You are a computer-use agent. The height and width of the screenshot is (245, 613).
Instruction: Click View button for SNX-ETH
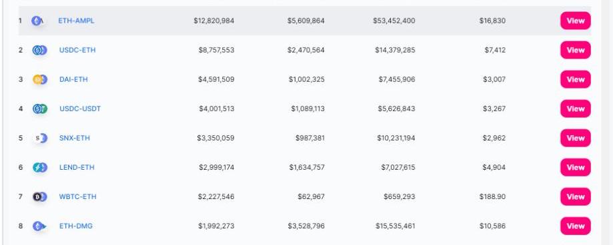click(576, 138)
